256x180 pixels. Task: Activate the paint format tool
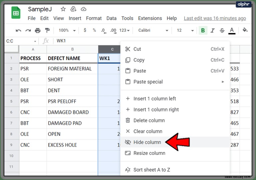coord(47,30)
